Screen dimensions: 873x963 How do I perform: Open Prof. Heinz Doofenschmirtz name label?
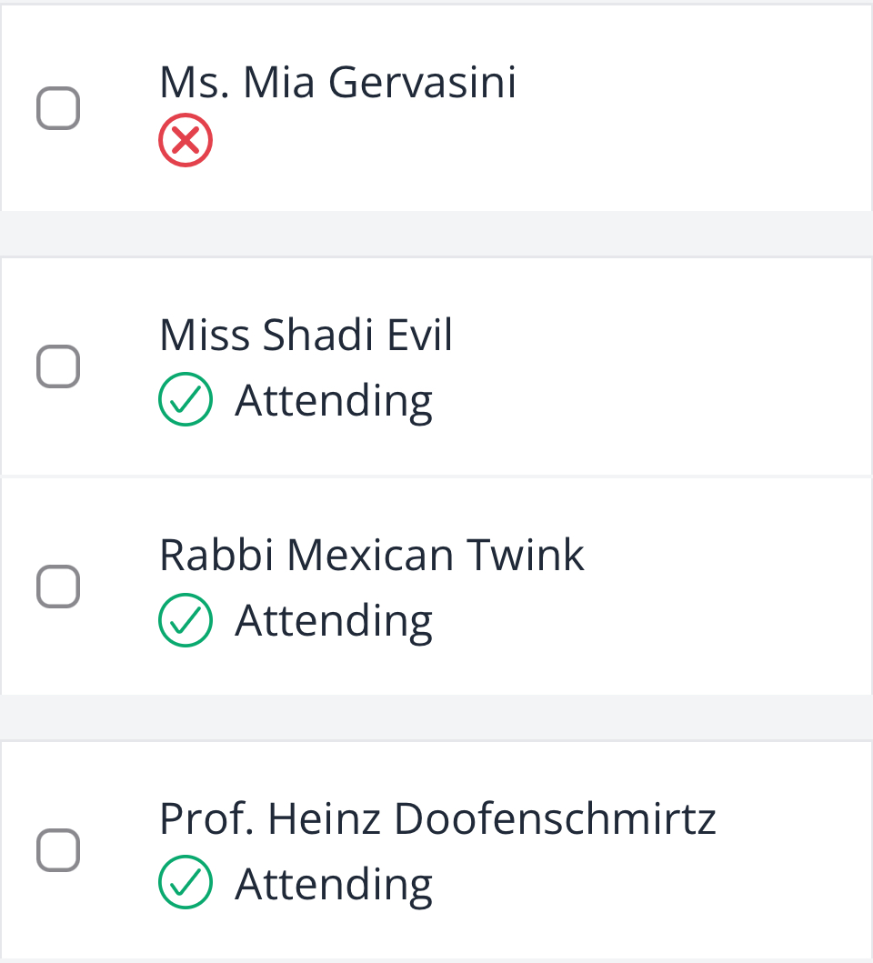click(437, 818)
